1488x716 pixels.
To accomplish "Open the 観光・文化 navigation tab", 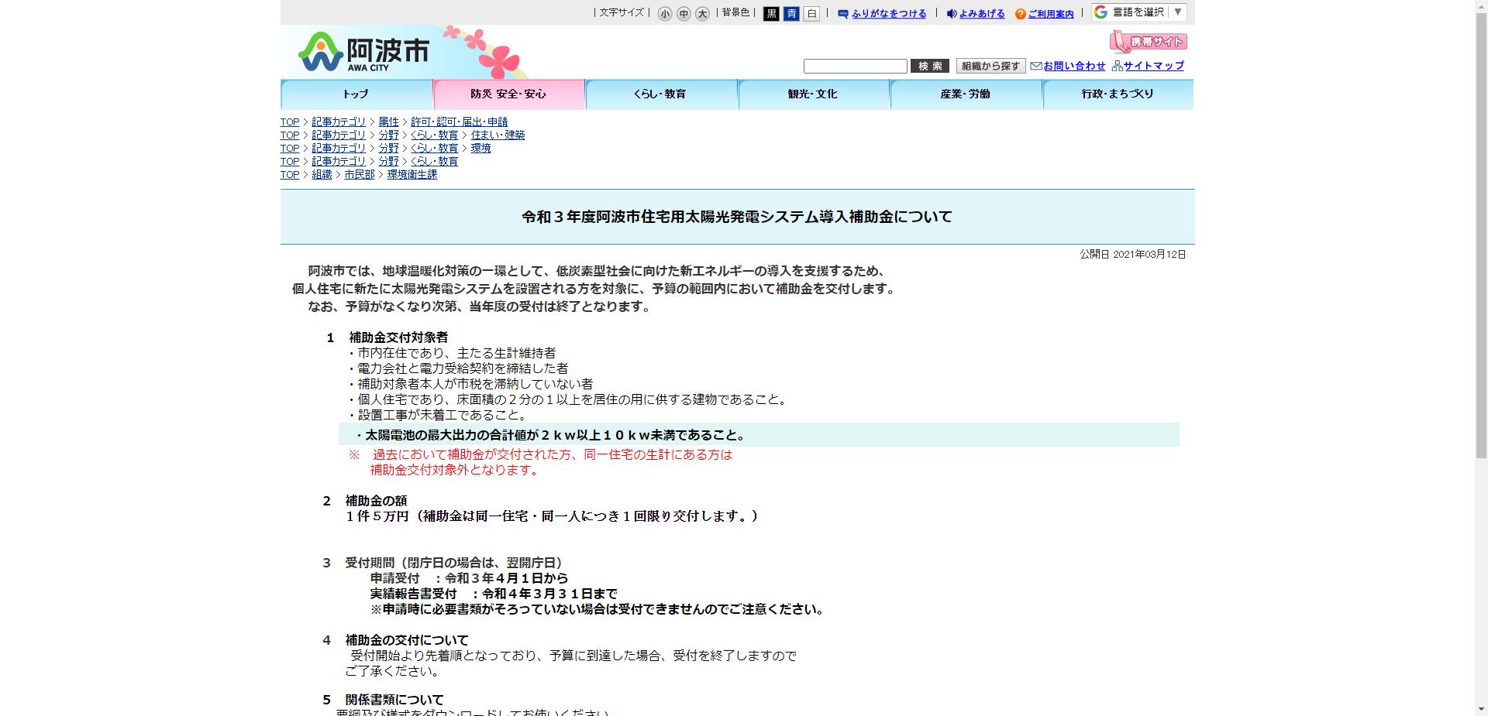I will [813, 94].
